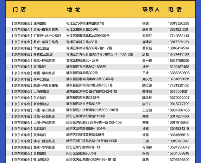The width and height of the screenshot is (201, 163).
Task: Click the address 松江区车墩镇北松公路6009号
Action: point(88,36)
